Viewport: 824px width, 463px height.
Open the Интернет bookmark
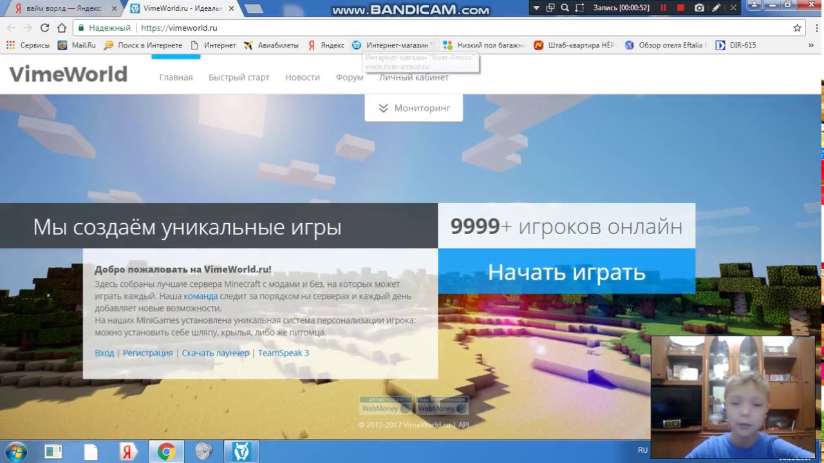[213, 45]
